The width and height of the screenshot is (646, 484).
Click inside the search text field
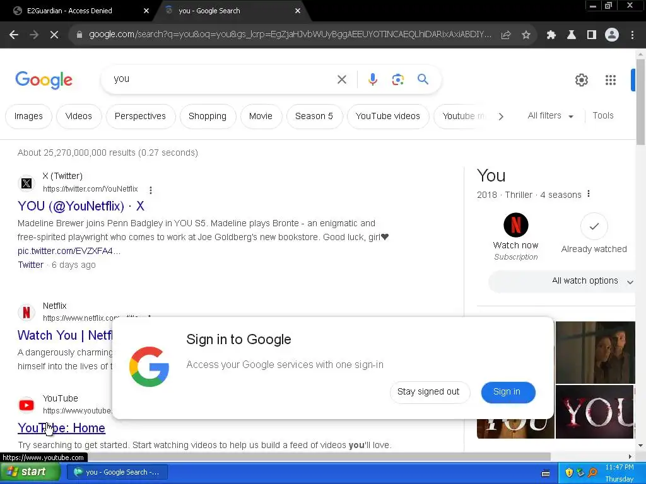point(223,79)
